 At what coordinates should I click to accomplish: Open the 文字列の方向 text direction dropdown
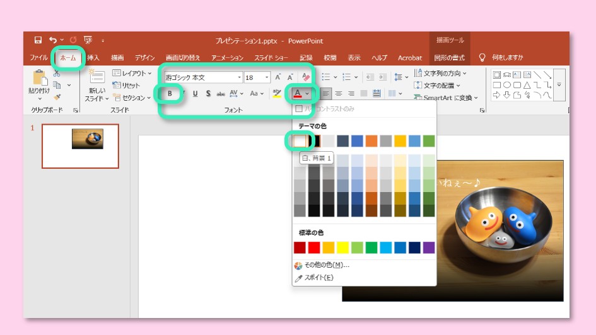[x=440, y=73]
